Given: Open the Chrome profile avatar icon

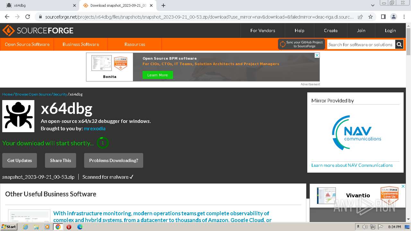Looking at the screenshot, I should click(393, 17).
